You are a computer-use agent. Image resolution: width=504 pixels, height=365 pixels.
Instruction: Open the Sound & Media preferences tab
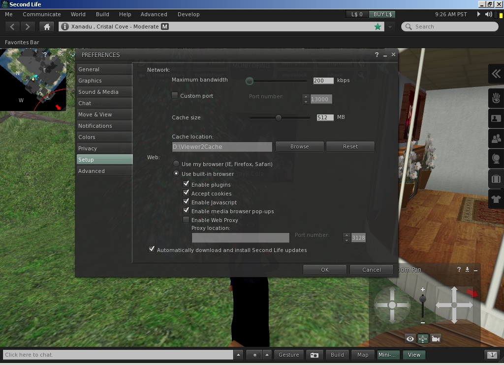(104, 92)
